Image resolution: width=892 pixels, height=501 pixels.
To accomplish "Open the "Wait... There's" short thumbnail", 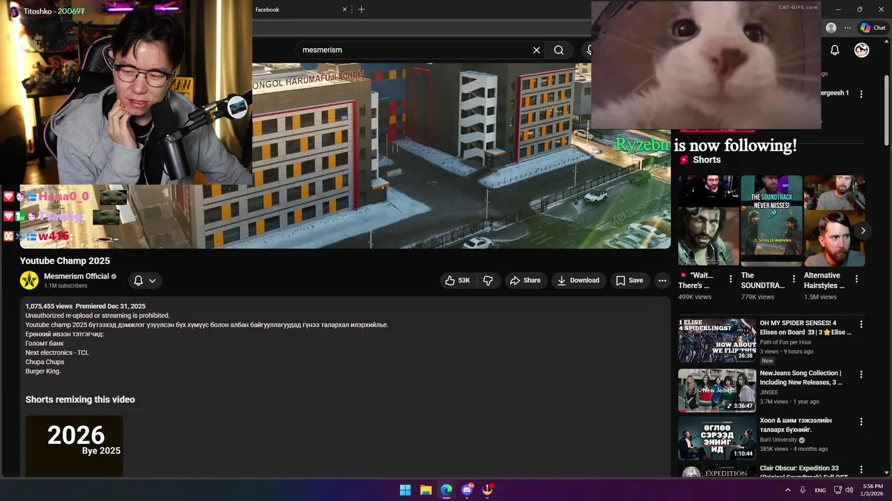I will 709,220.
